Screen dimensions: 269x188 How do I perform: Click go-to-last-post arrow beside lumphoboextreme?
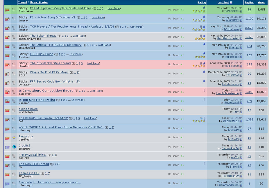[241, 94]
